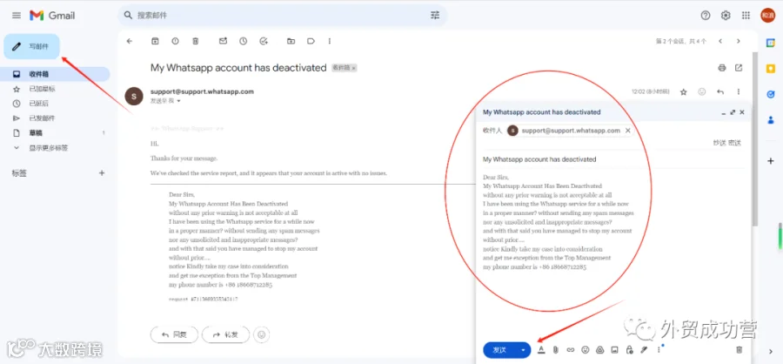783x364 pixels.
Task: Snooze this email with the clock icon
Action: click(244, 41)
